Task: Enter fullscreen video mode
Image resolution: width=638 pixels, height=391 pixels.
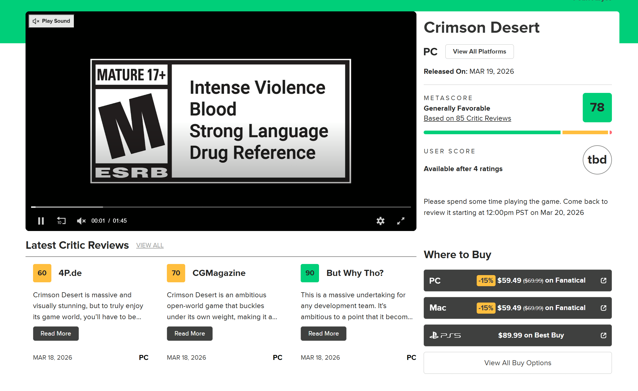Action: pyautogui.click(x=401, y=221)
